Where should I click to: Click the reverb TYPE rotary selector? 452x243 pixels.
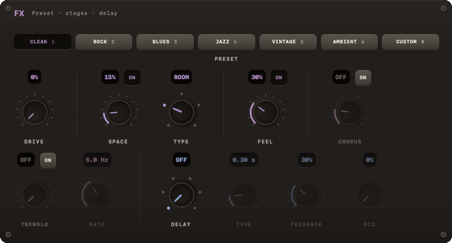[x=181, y=112]
